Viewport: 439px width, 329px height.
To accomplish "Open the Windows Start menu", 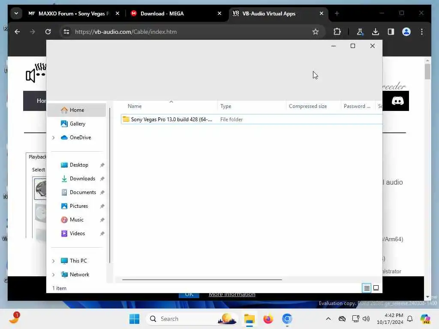I will tap(134, 319).
